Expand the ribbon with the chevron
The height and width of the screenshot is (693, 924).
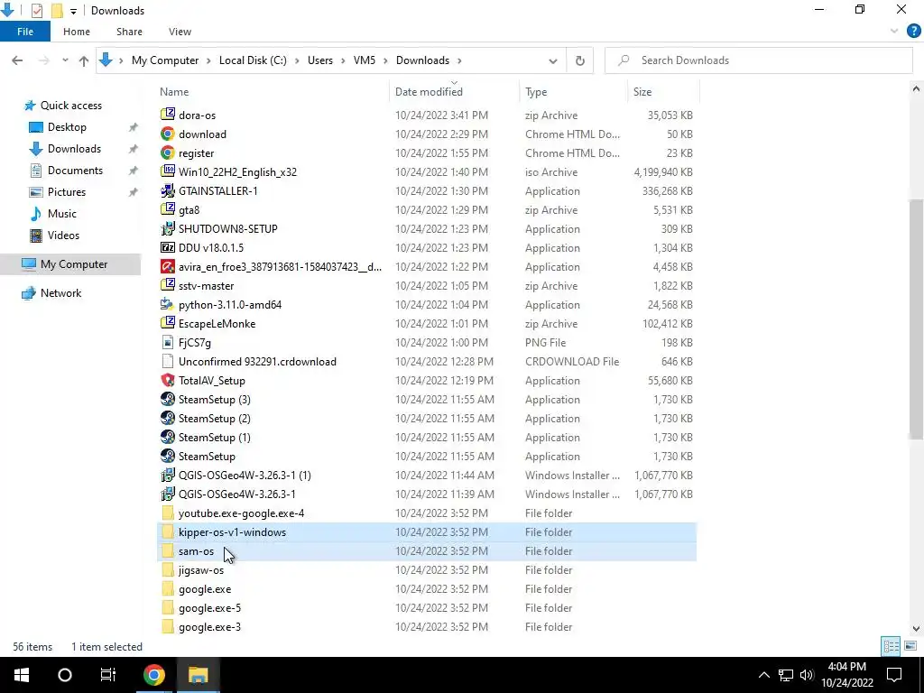pos(894,32)
